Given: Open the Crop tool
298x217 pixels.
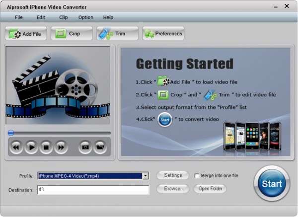Looking at the screenshot, I should (72, 34).
